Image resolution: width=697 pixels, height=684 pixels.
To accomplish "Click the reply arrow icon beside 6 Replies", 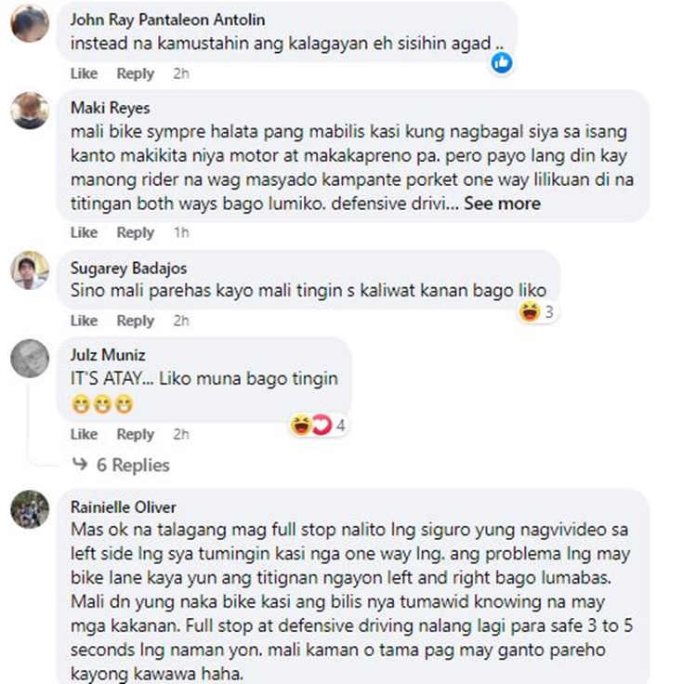I will [x=80, y=465].
